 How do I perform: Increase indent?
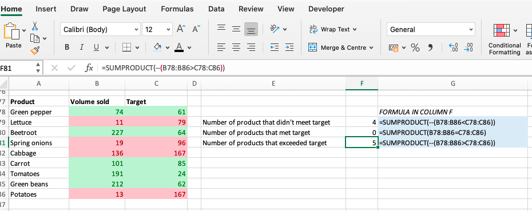coord(289,47)
